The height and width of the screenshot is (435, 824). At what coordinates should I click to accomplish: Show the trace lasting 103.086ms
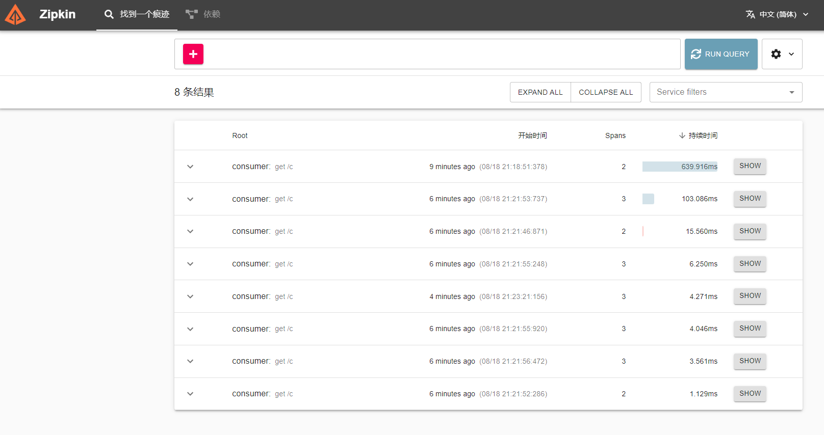click(750, 199)
